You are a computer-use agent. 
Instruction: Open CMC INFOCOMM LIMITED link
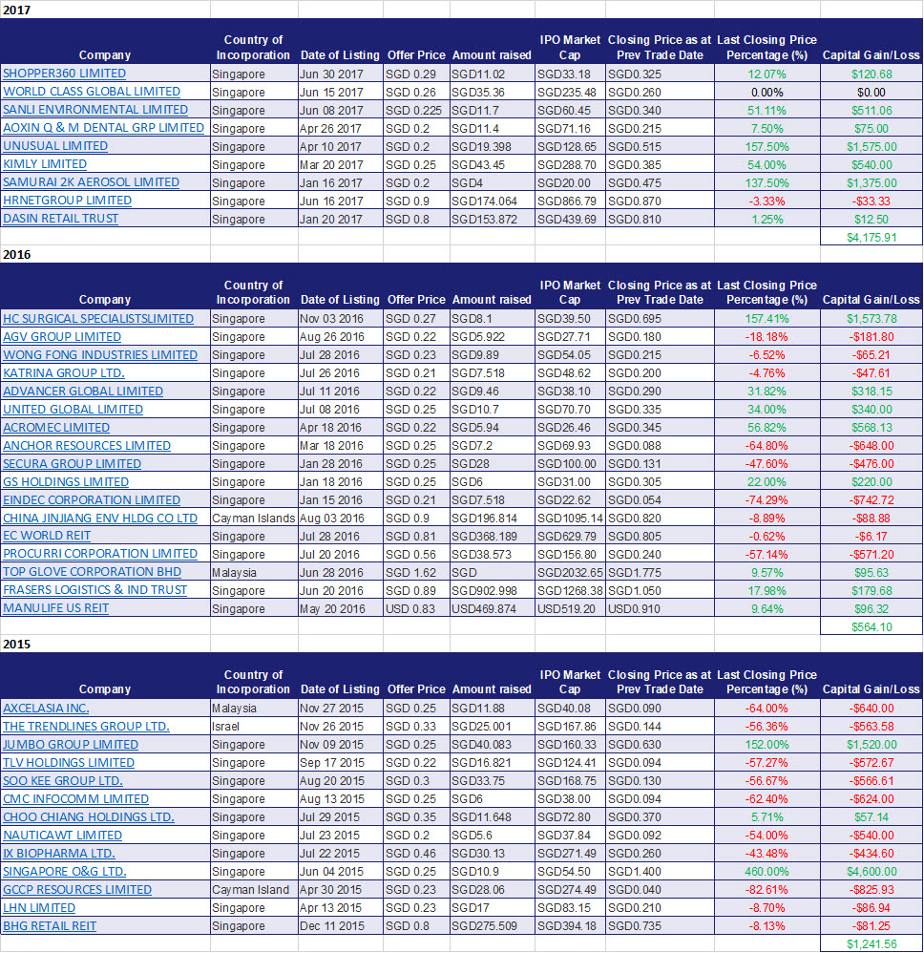76,799
